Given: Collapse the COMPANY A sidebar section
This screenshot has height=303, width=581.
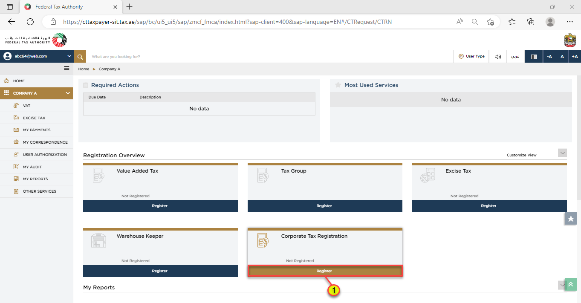Looking at the screenshot, I should pos(67,93).
